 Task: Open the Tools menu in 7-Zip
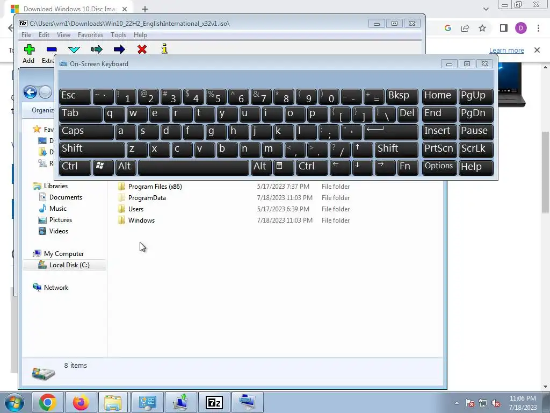[118, 35]
